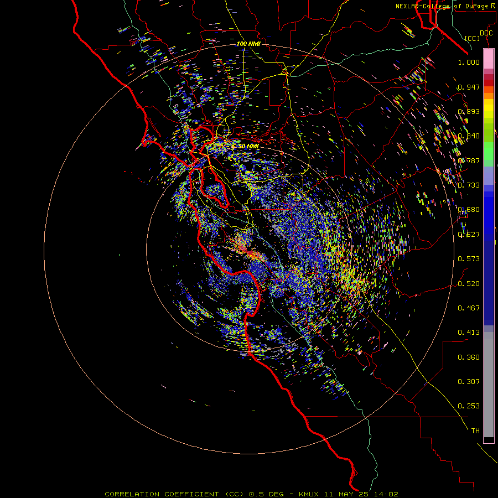
Task: Select the 0.893 scale value
Action: 469,111
